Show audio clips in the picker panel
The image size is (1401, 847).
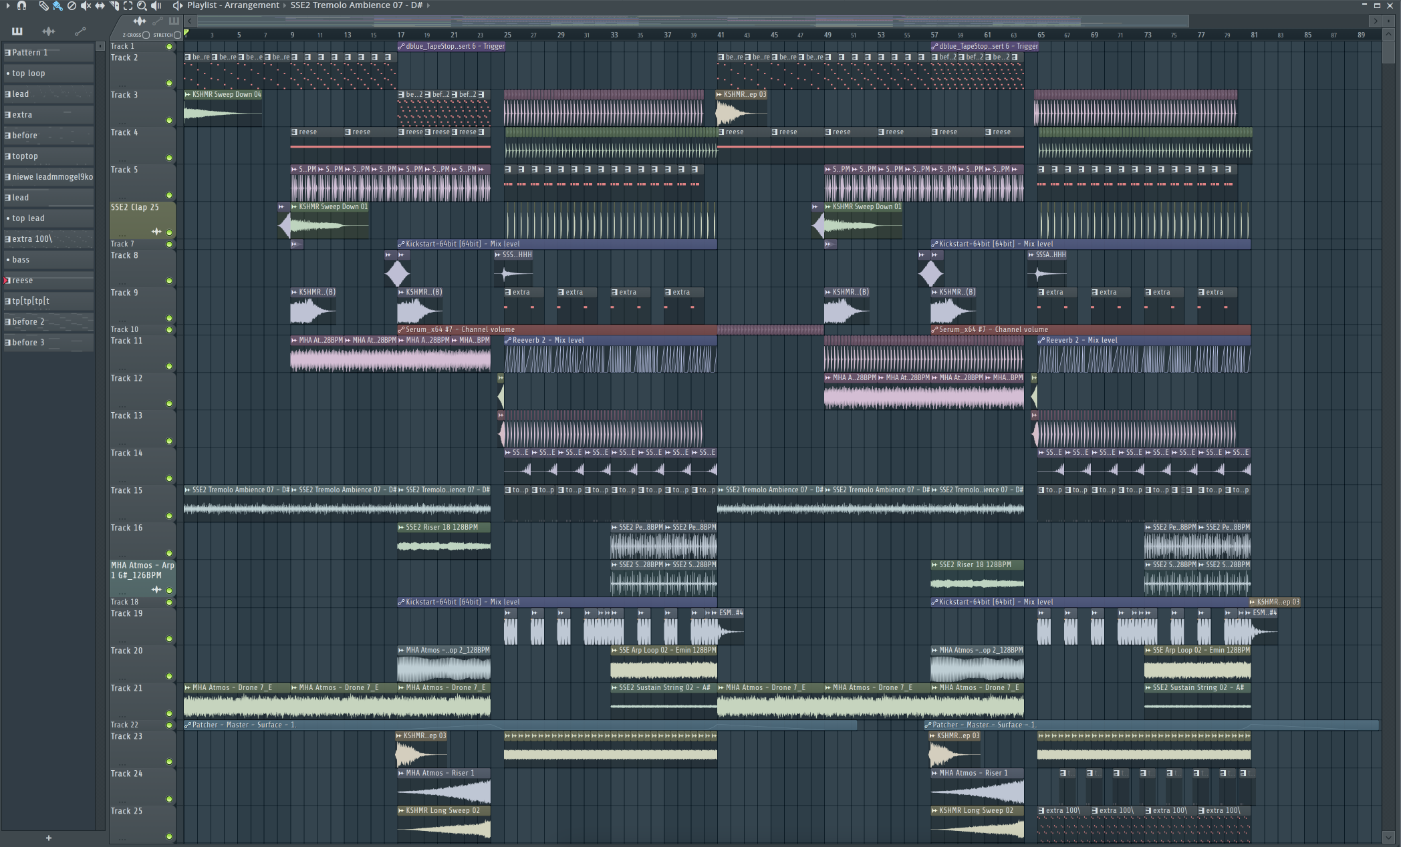tap(48, 31)
